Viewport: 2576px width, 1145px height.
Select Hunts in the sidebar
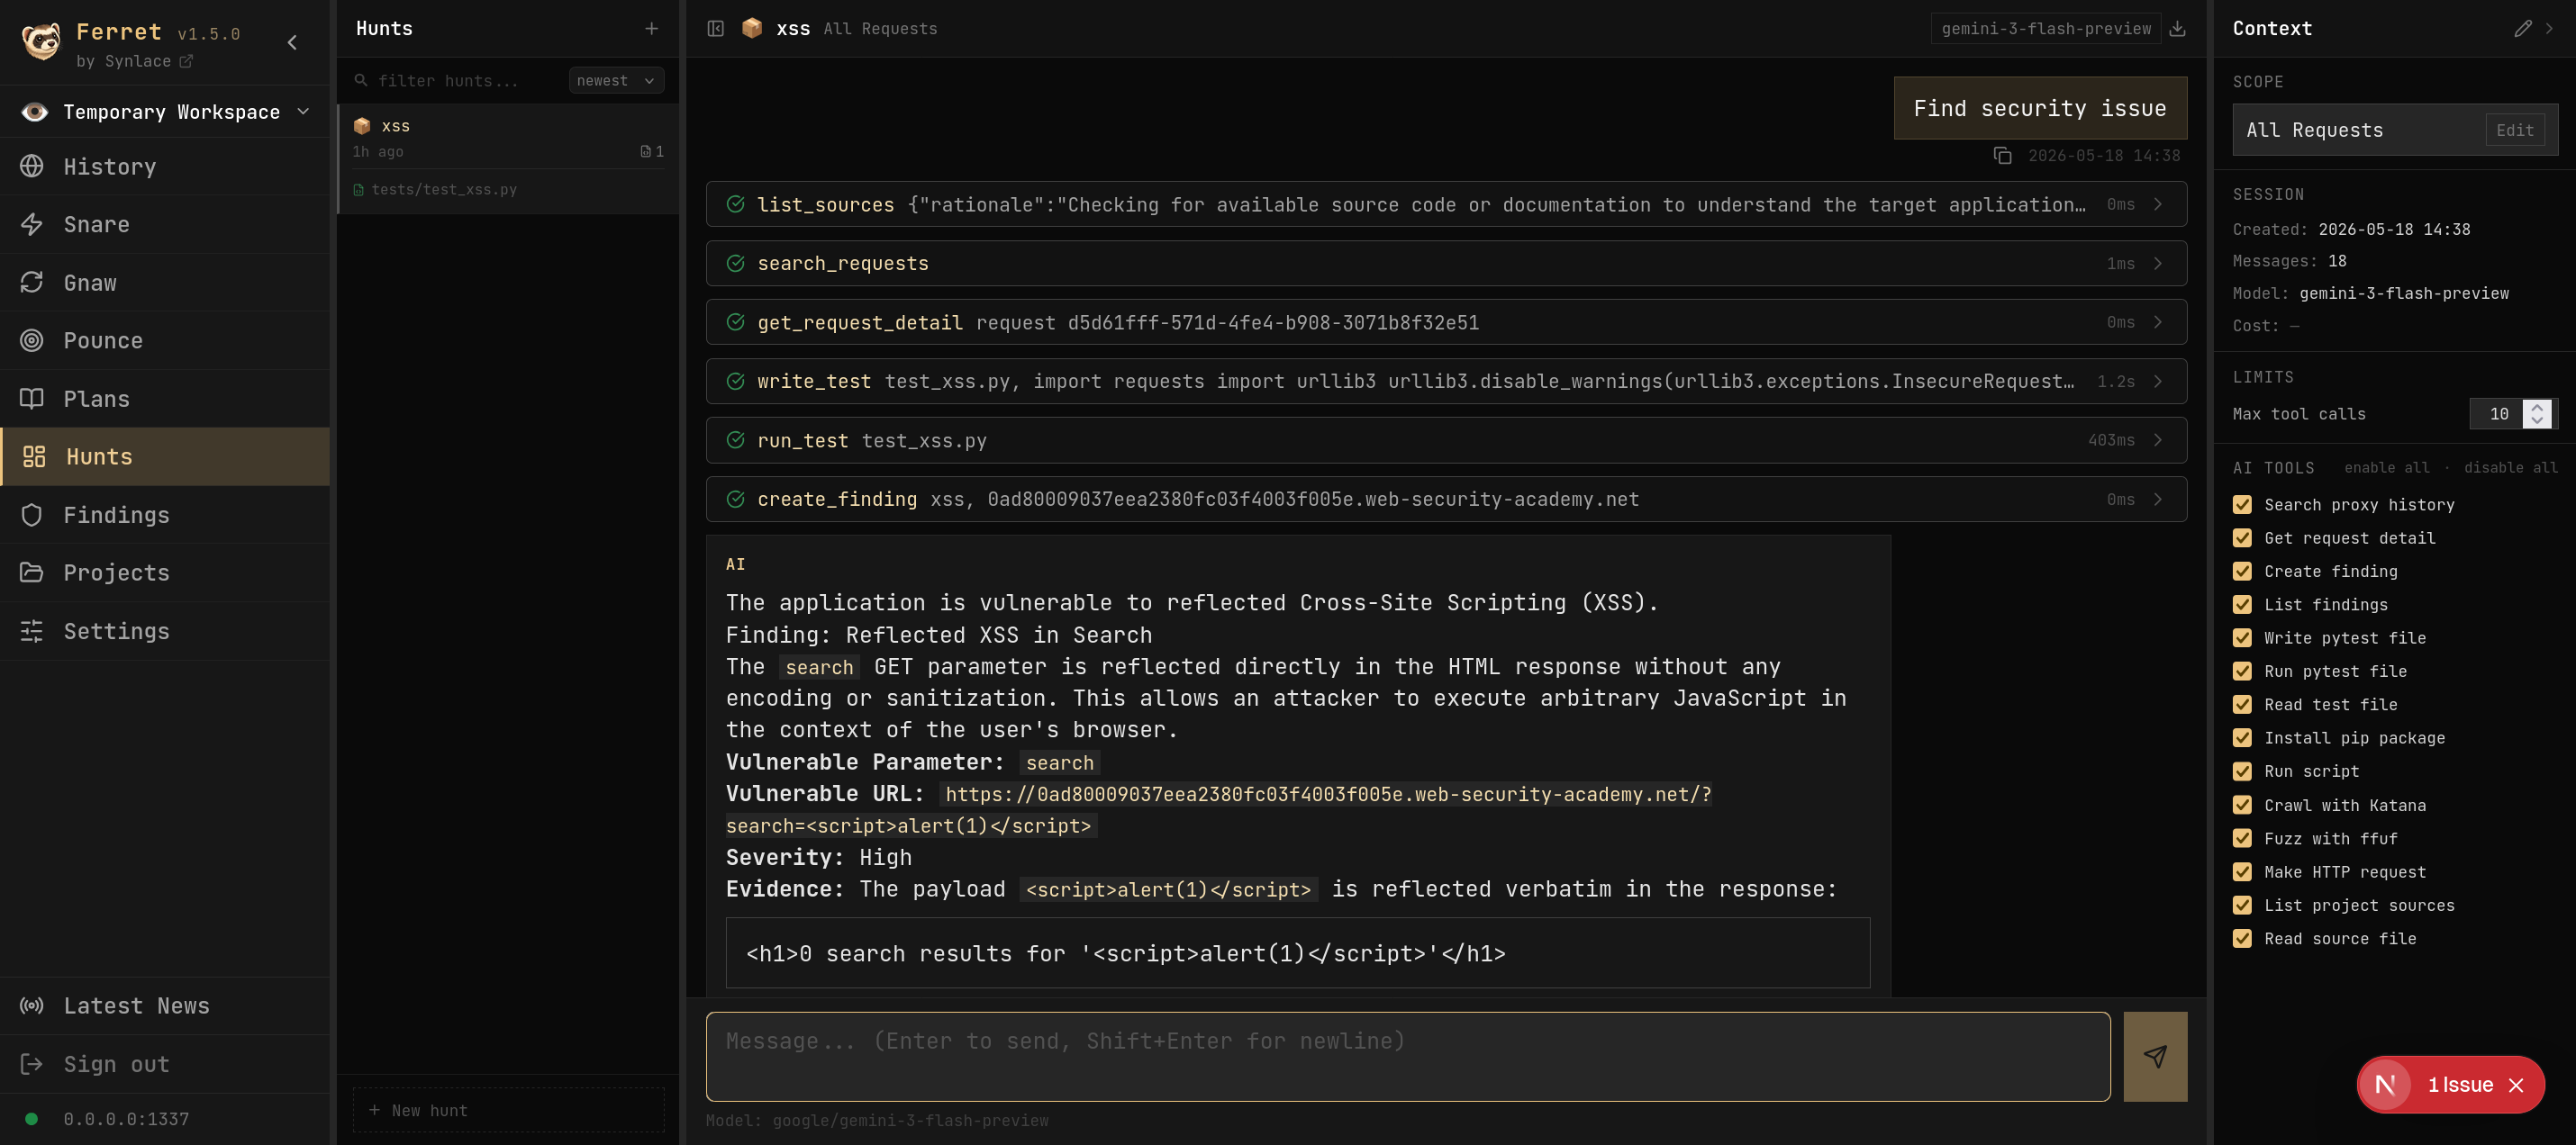(x=165, y=456)
